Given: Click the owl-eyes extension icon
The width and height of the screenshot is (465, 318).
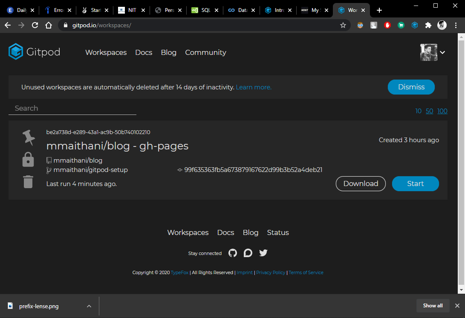Looking at the screenshot, I should pyautogui.click(x=360, y=25).
